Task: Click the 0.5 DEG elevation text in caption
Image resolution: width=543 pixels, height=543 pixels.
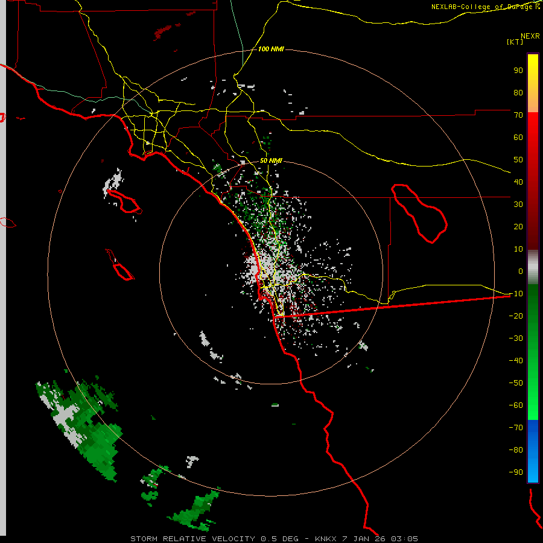Action: 279,539
